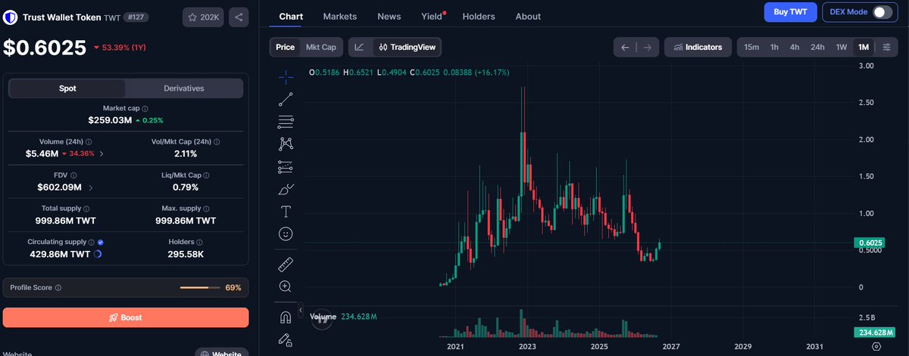
Task: Click the Holders info icon
Action: point(199,242)
